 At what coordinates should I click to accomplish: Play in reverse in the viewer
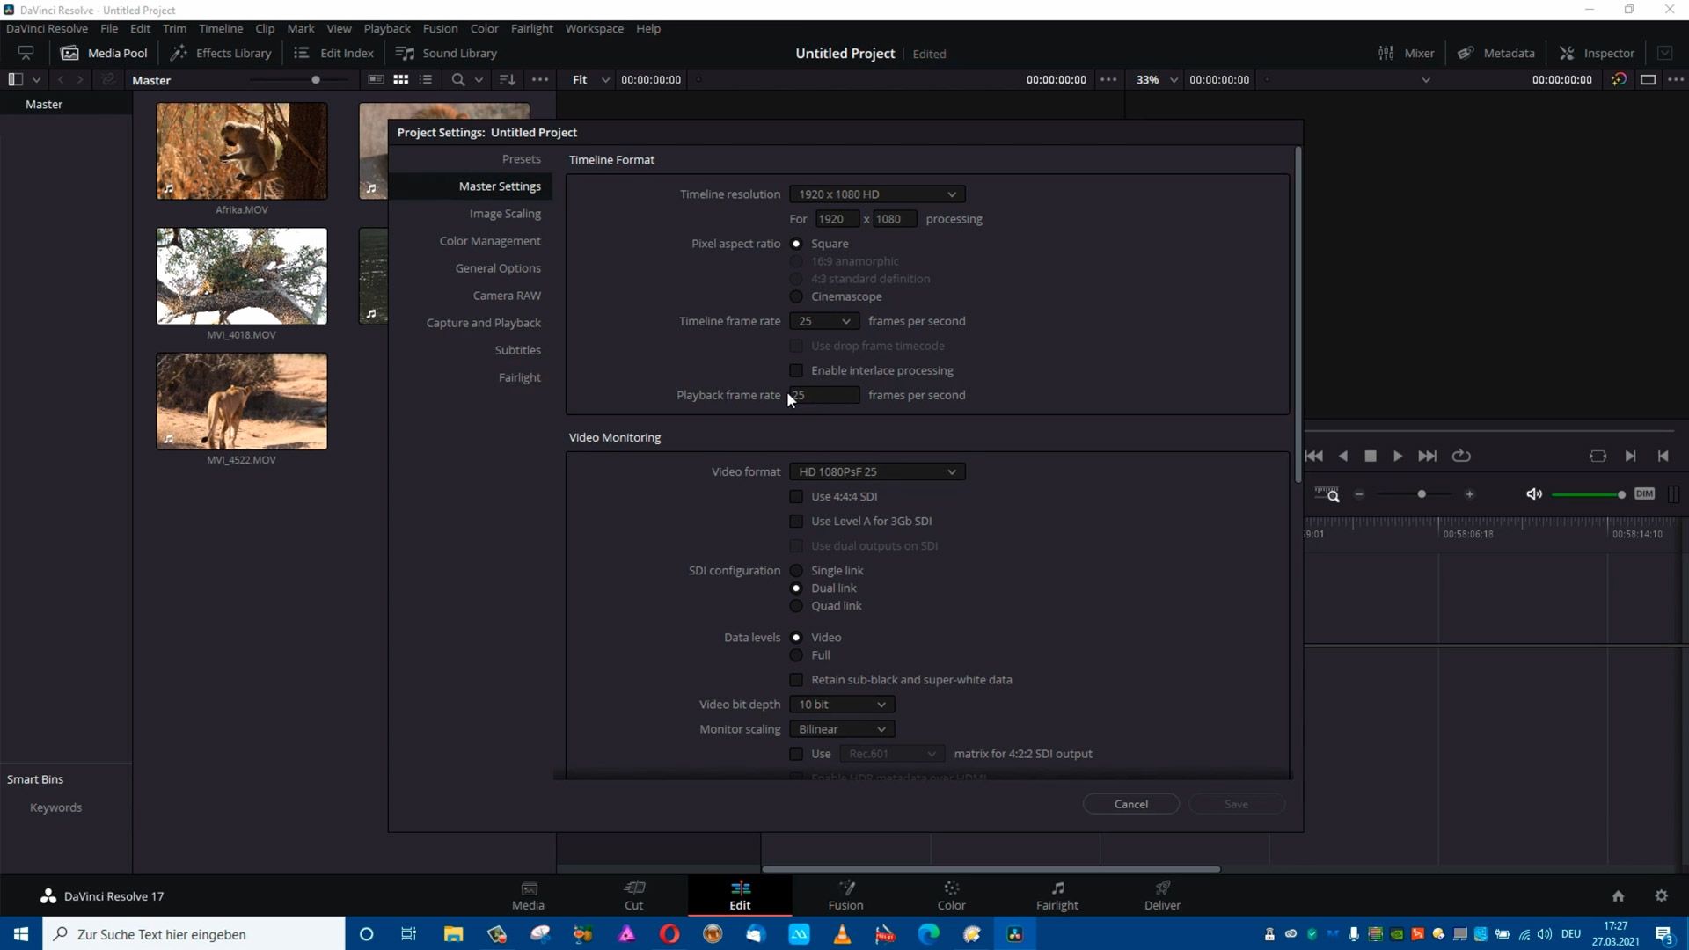pyautogui.click(x=1343, y=456)
